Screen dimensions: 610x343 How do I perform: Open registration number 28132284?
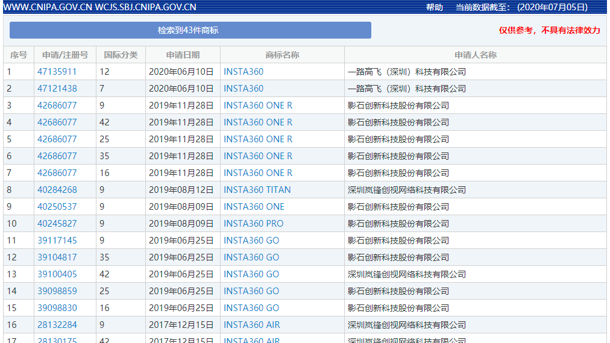click(x=57, y=325)
